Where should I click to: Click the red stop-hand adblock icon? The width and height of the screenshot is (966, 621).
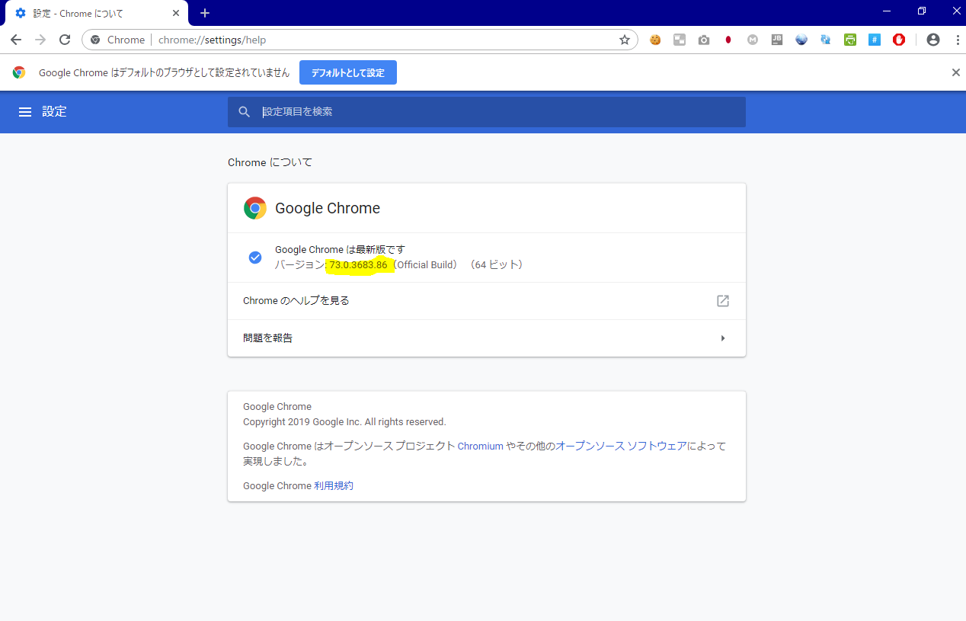tap(899, 40)
